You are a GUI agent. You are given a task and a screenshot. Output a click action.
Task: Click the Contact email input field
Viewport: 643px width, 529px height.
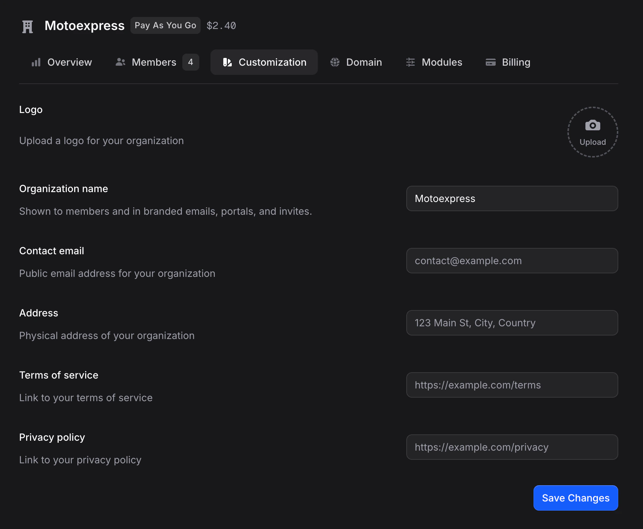tap(512, 261)
